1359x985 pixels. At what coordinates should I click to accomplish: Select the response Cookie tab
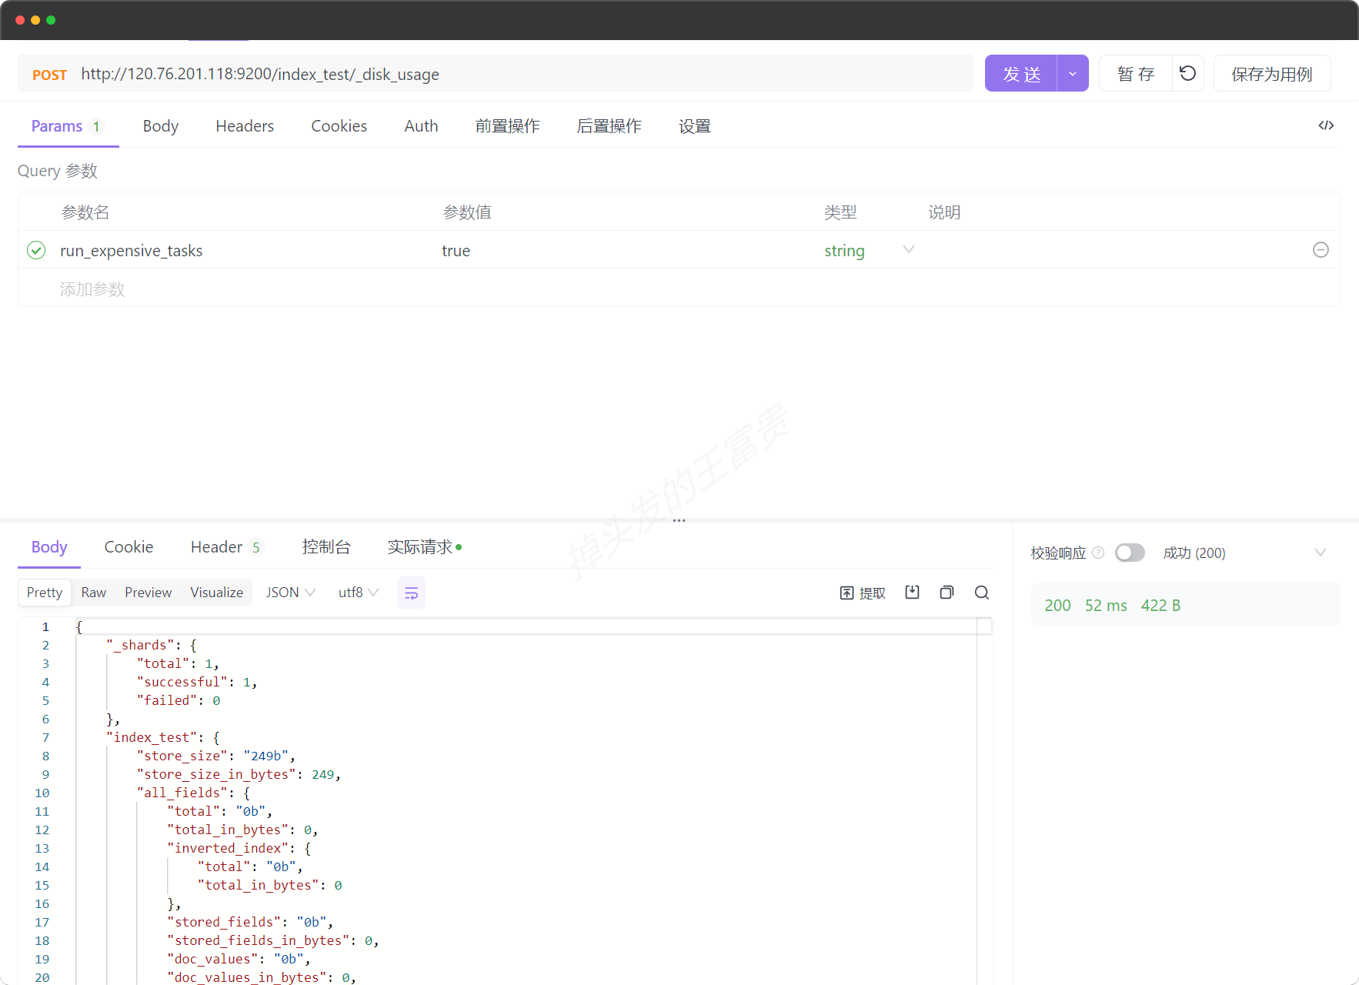pos(129,547)
